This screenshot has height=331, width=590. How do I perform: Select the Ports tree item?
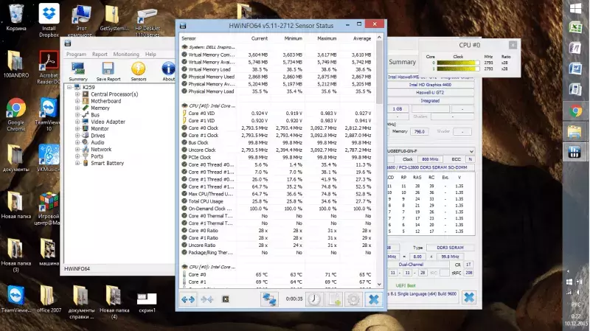[97, 156]
